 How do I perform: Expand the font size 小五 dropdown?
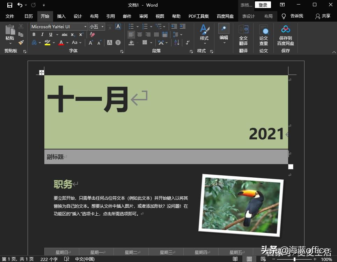coord(102,27)
